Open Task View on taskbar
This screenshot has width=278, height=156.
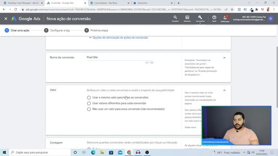[84, 152]
